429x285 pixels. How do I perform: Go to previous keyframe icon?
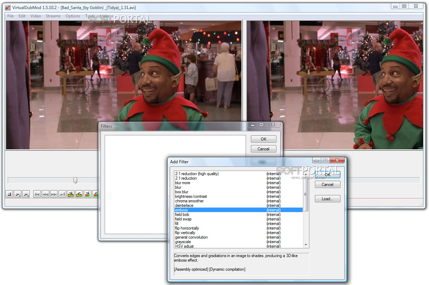(71, 194)
